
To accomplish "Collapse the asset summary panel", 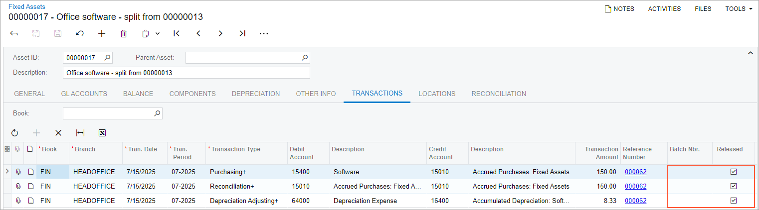I will click(750, 53).
